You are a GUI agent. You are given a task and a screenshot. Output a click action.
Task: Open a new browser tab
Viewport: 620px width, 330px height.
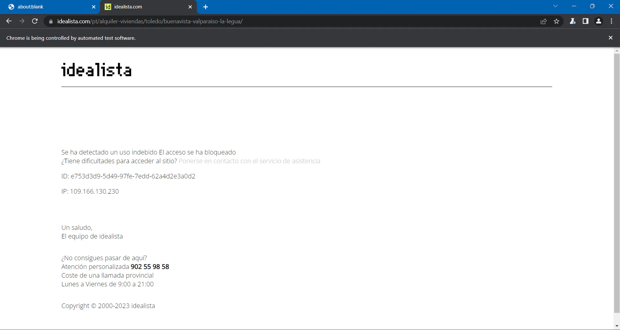205,6
